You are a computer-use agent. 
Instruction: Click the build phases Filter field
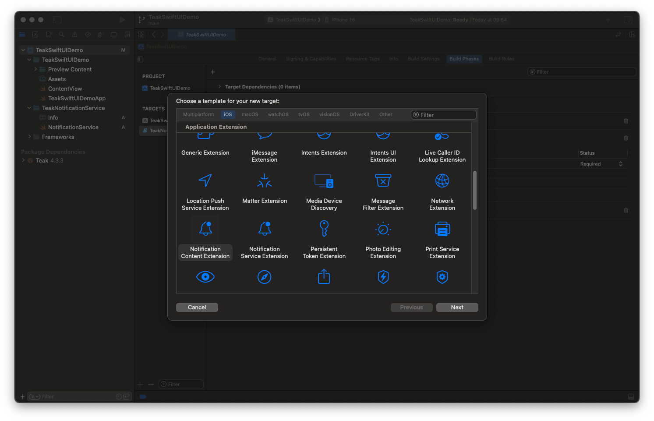point(582,72)
